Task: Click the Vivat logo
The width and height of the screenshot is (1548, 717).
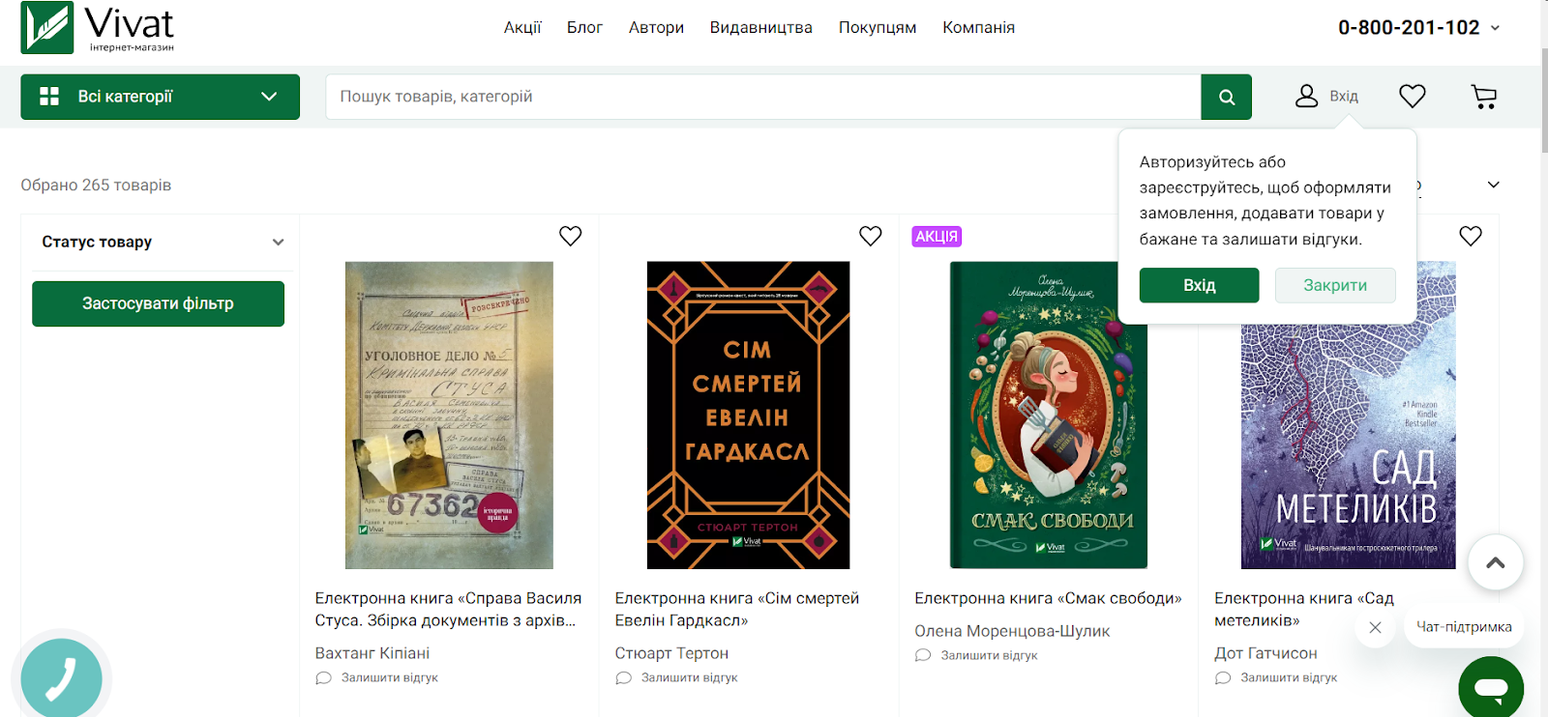Action: pyautogui.click(x=98, y=28)
